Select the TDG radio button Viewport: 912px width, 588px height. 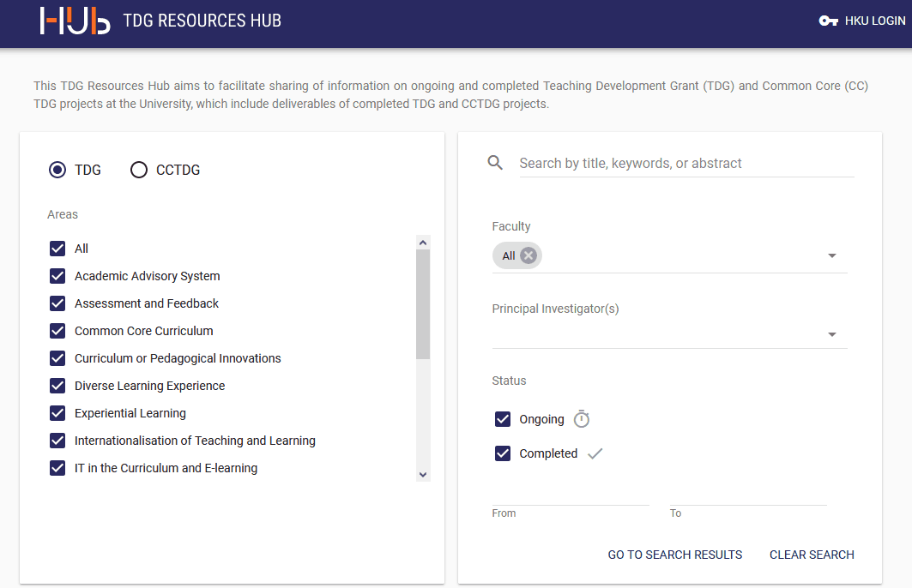click(57, 170)
